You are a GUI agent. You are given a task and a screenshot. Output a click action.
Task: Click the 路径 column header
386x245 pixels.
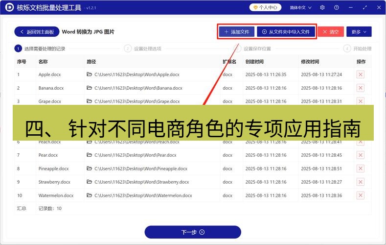(91, 62)
